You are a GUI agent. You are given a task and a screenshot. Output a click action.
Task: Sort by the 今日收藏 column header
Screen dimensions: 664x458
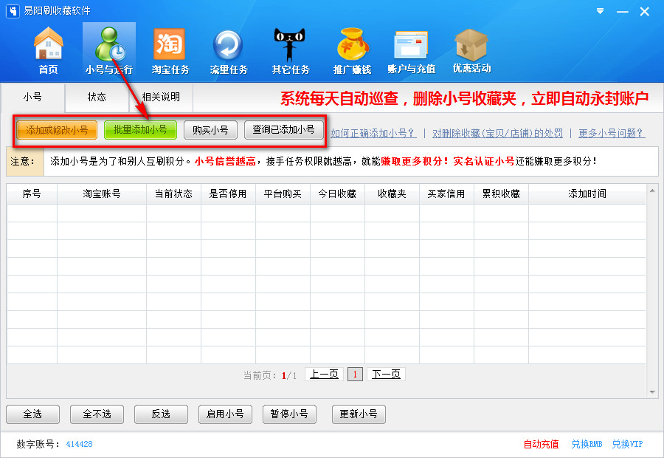(337, 194)
